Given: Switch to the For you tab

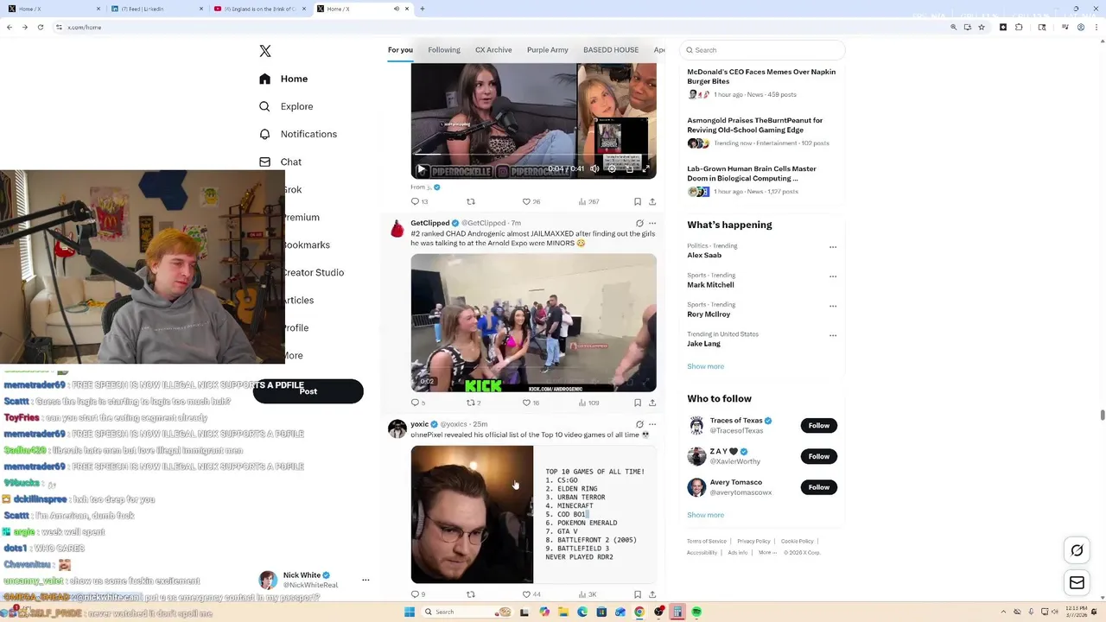Looking at the screenshot, I should pyautogui.click(x=400, y=50).
